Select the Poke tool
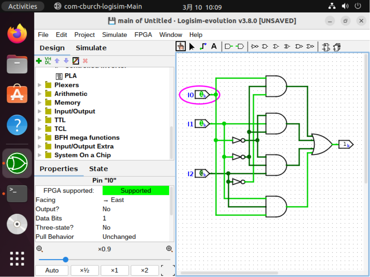The image size is (370, 277). pyautogui.click(x=181, y=46)
